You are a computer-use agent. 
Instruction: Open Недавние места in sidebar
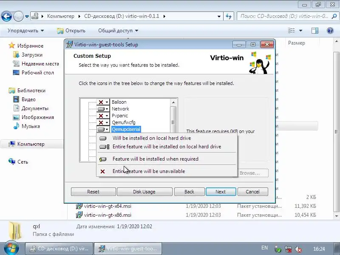(36, 64)
